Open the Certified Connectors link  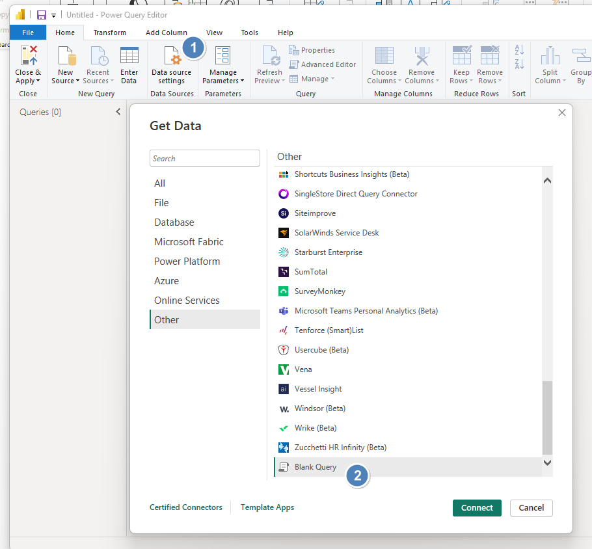click(x=185, y=507)
